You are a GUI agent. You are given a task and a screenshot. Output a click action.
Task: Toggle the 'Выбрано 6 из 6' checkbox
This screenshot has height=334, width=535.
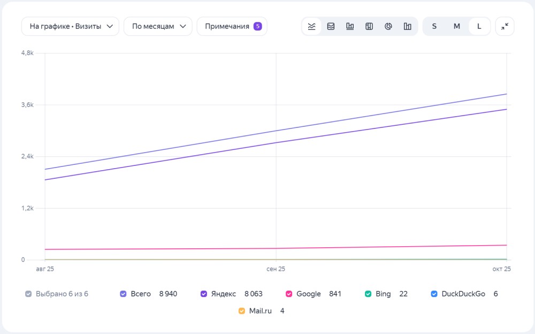tap(28, 294)
